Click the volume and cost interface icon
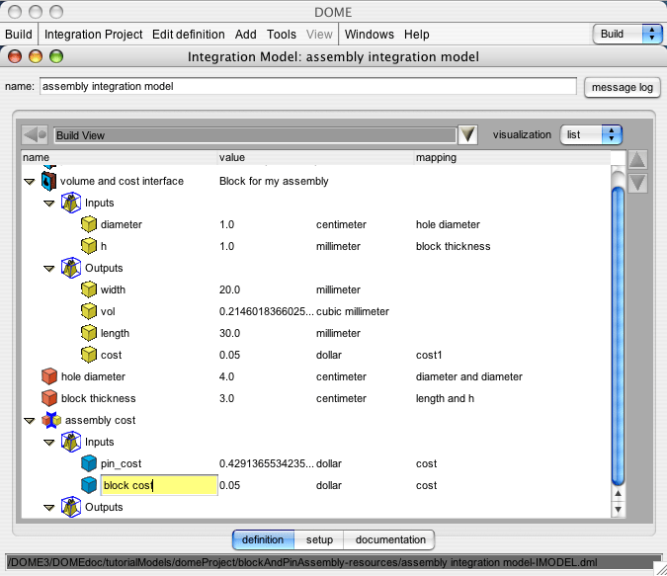Image resolution: width=667 pixels, height=576 pixels. (x=48, y=181)
